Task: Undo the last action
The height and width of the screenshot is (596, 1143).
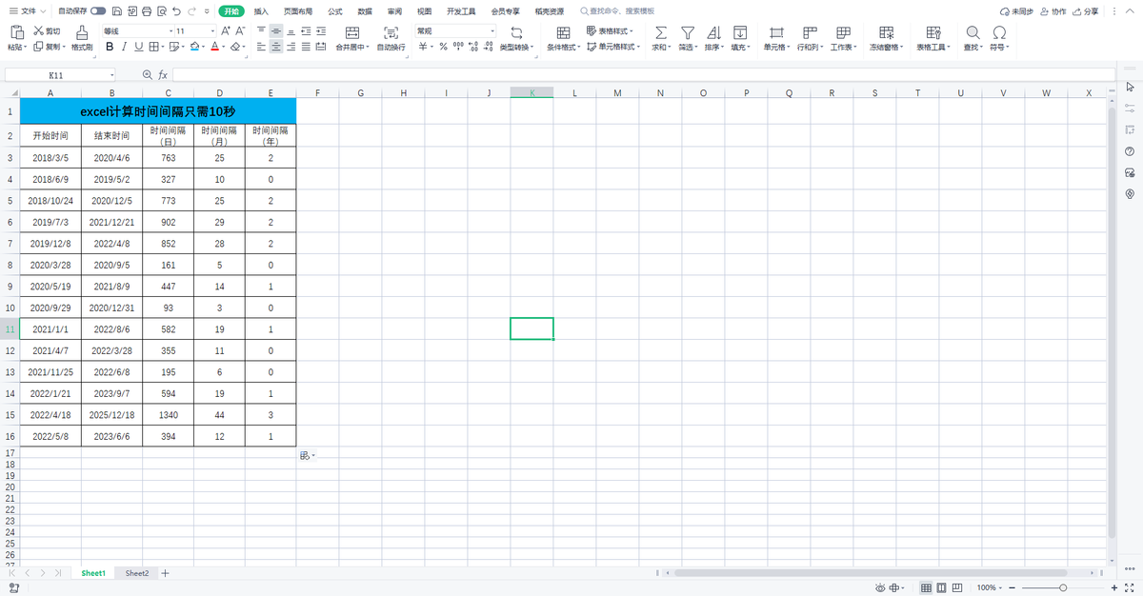Action: point(176,11)
